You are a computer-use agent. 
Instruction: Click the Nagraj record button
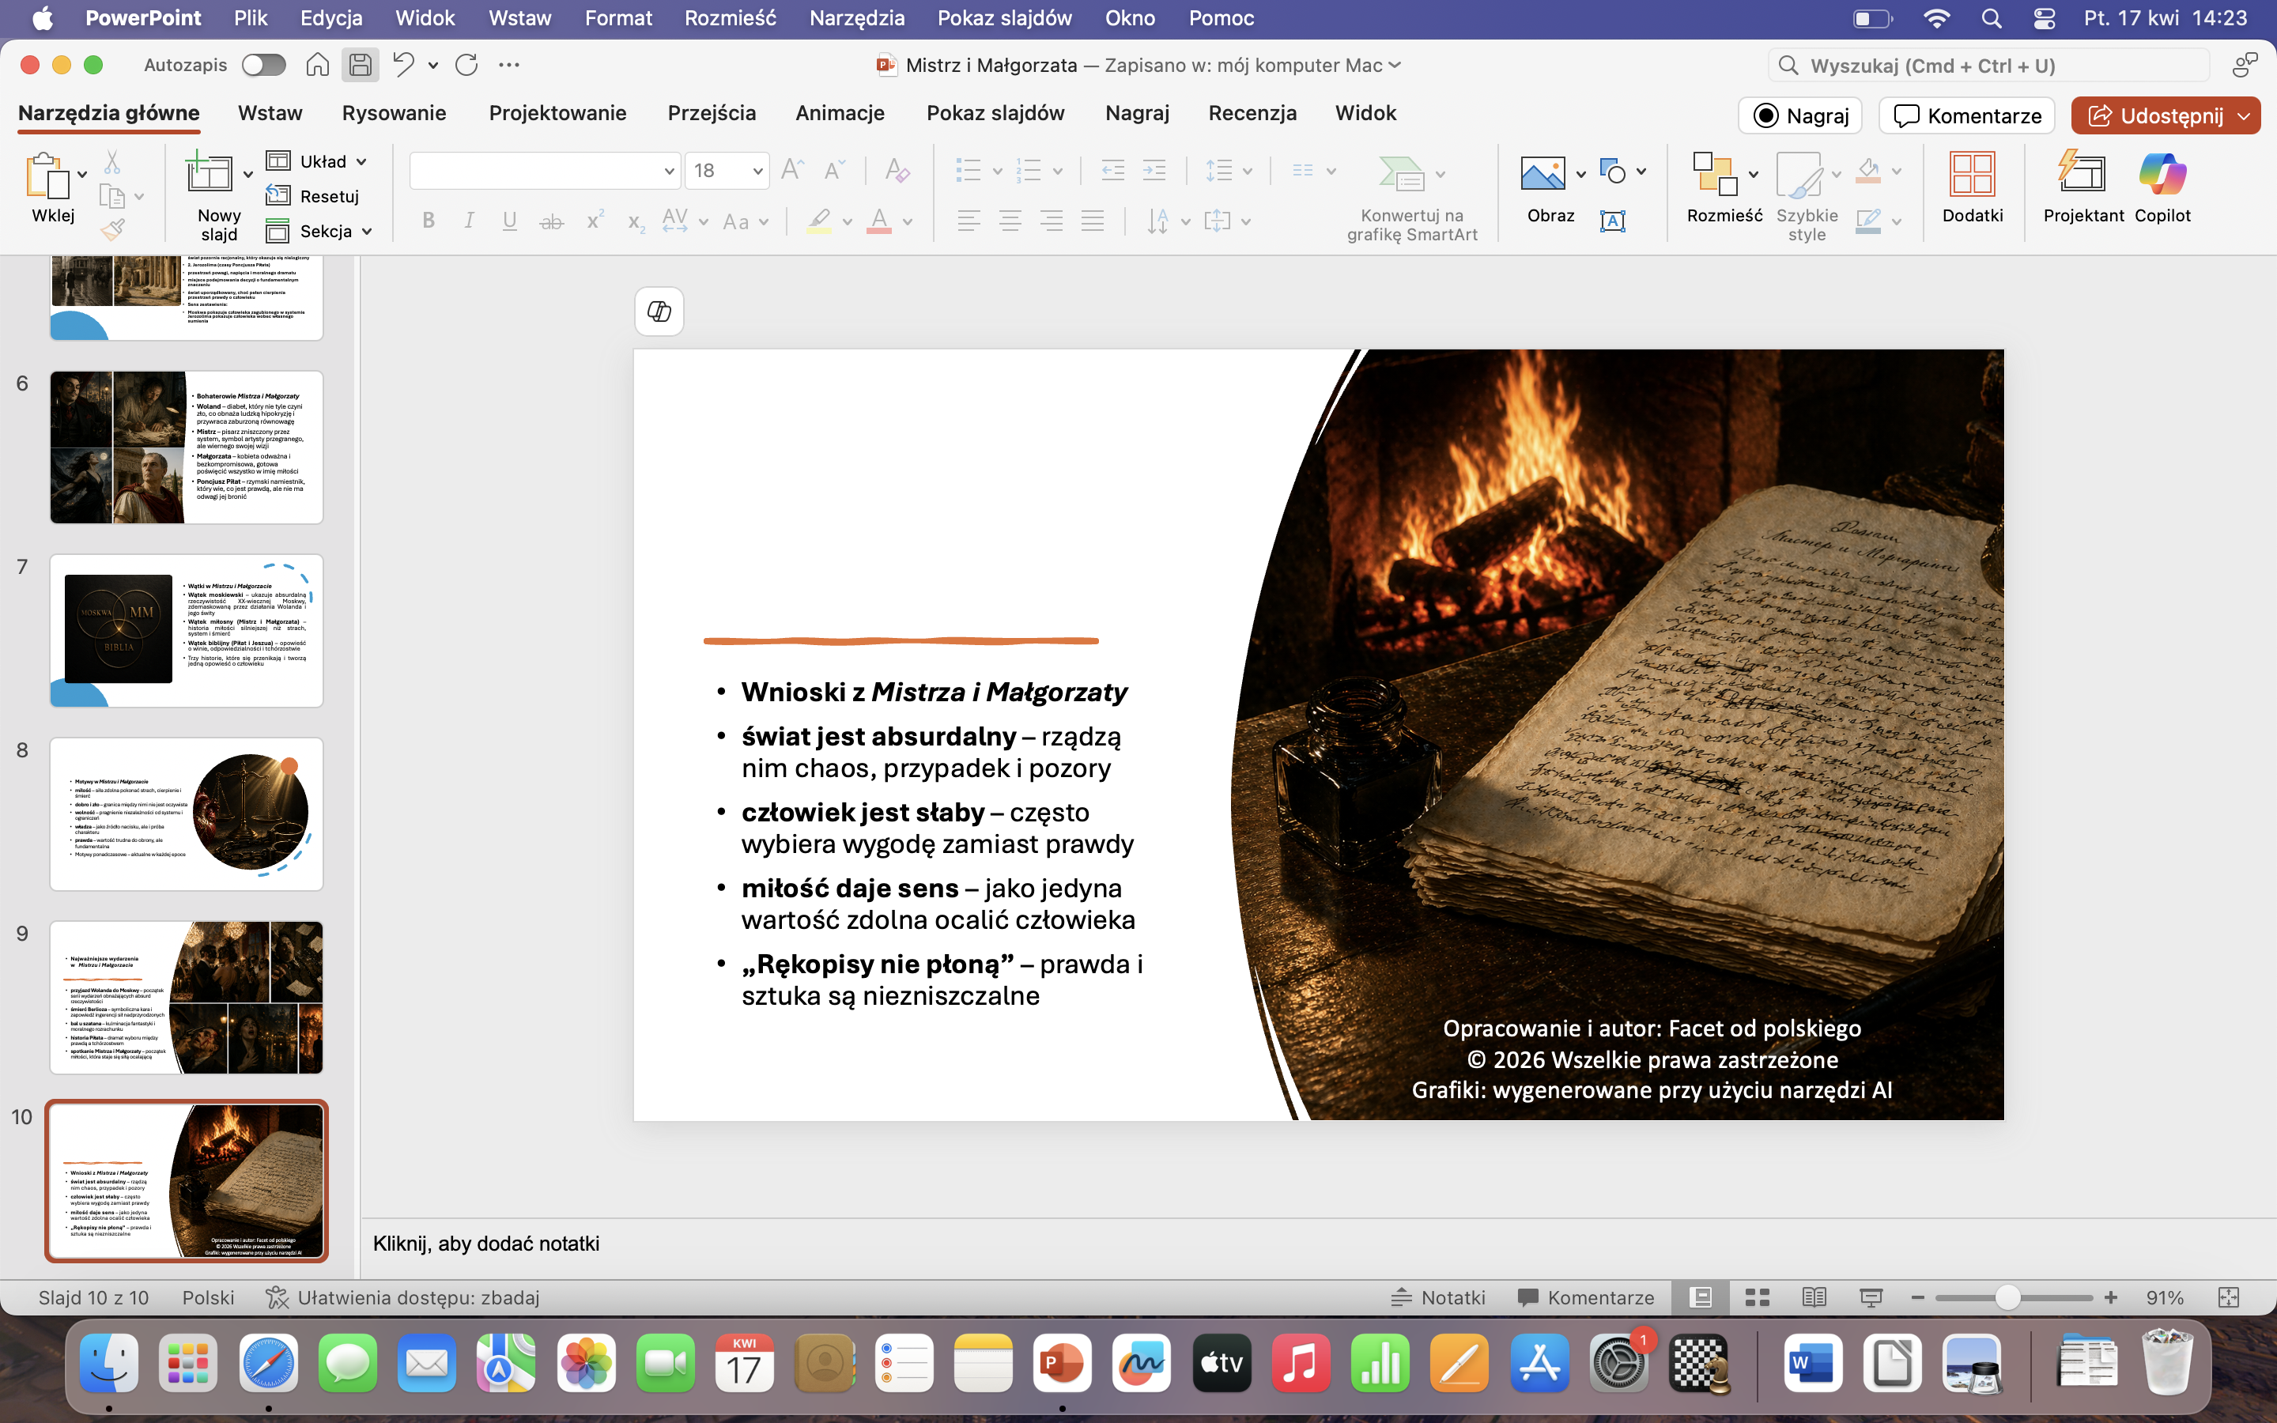pos(1800,115)
